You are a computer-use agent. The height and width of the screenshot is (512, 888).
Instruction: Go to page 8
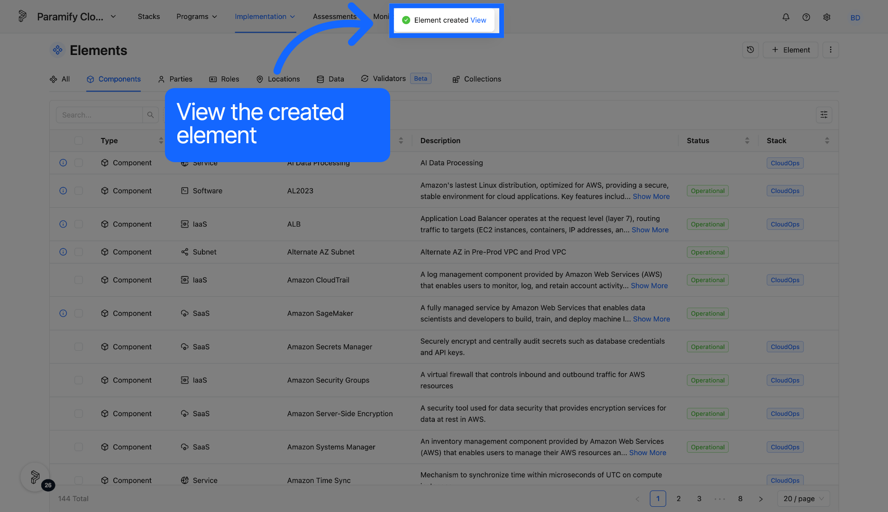pyautogui.click(x=740, y=499)
